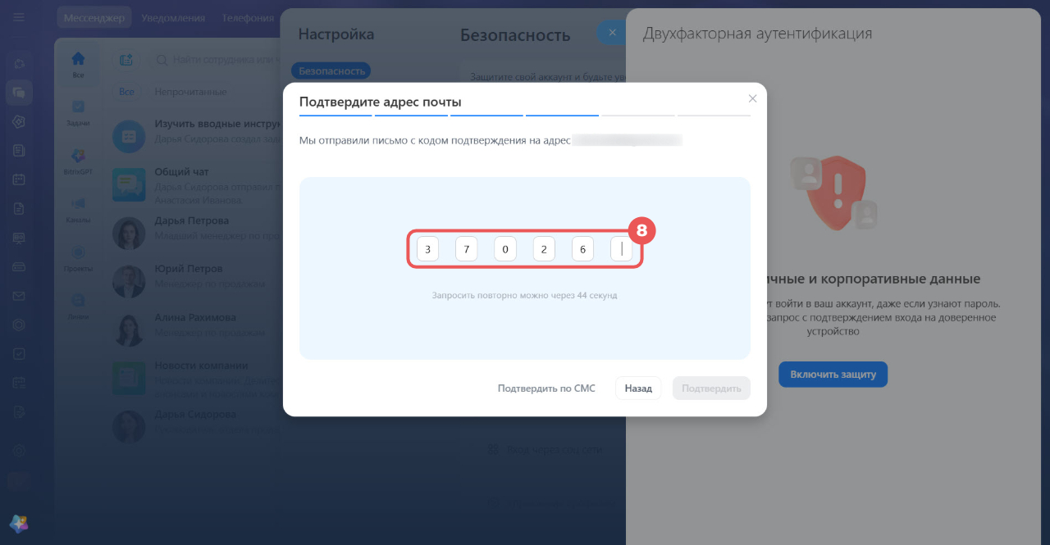Open the Дарья Петрова chat avatar

click(129, 233)
